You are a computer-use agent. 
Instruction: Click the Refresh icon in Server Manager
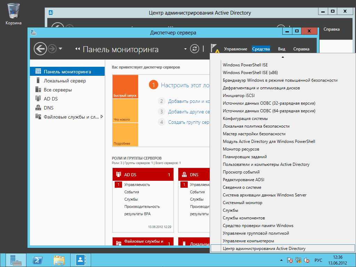click(195, 49)
